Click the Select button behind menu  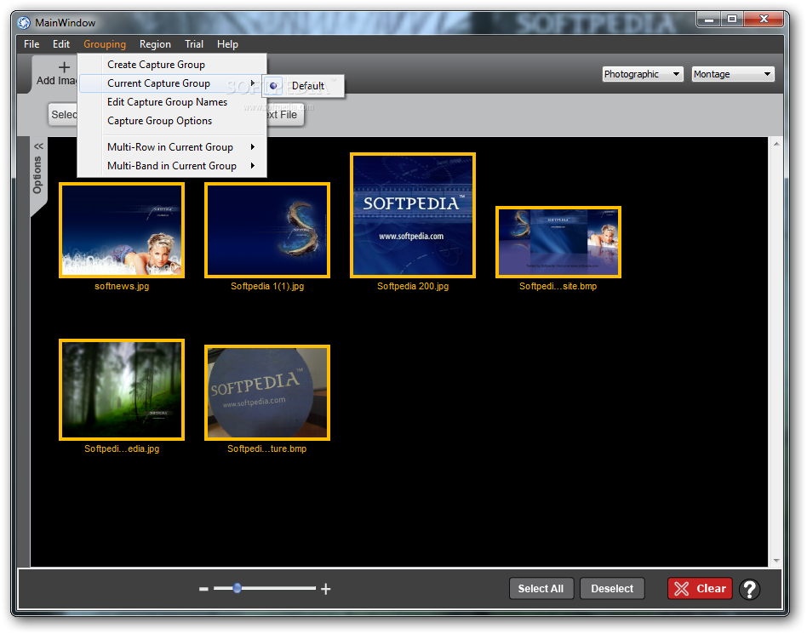pos(64,115)
